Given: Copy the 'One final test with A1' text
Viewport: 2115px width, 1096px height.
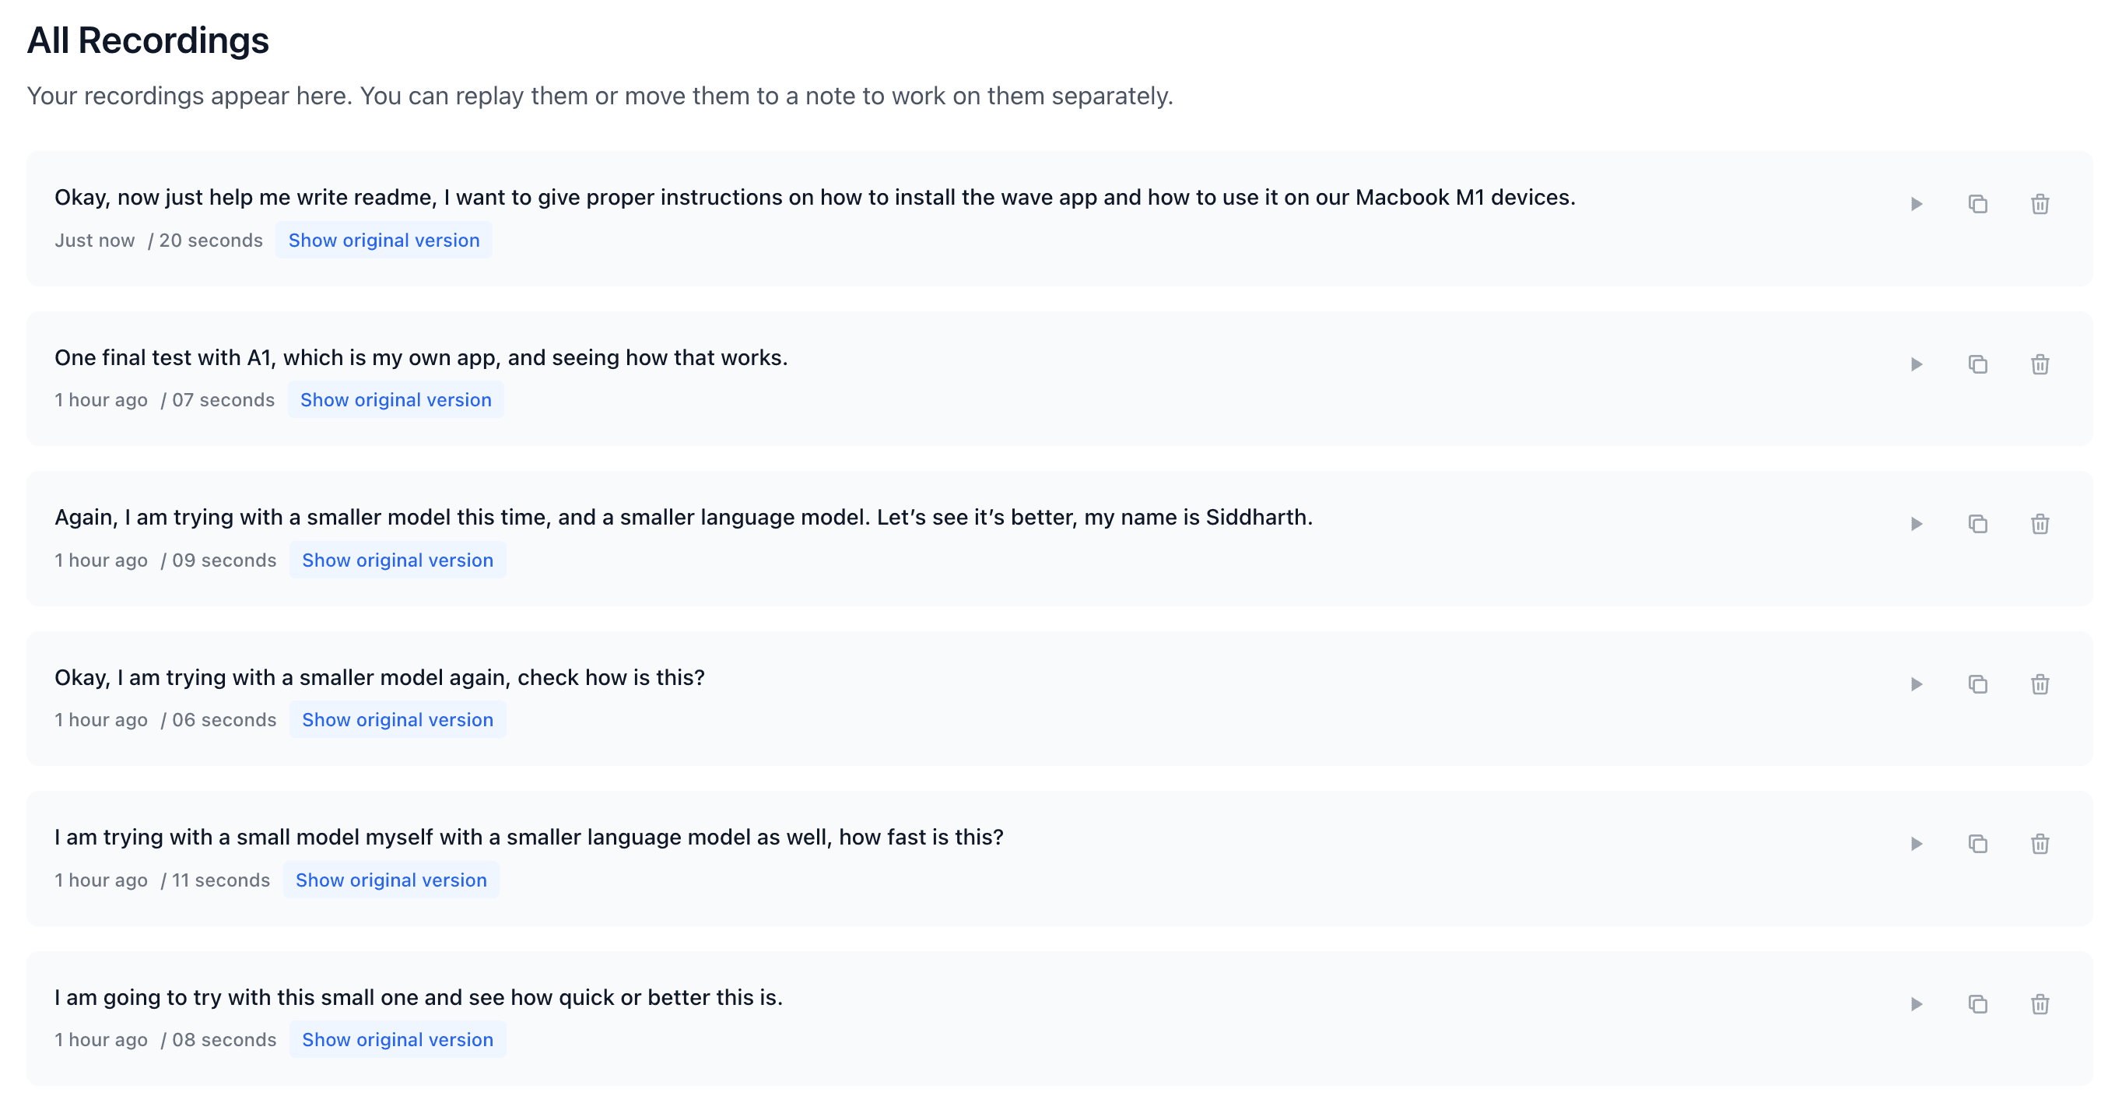Looking at the screenshot, I should coord(1978,364).
